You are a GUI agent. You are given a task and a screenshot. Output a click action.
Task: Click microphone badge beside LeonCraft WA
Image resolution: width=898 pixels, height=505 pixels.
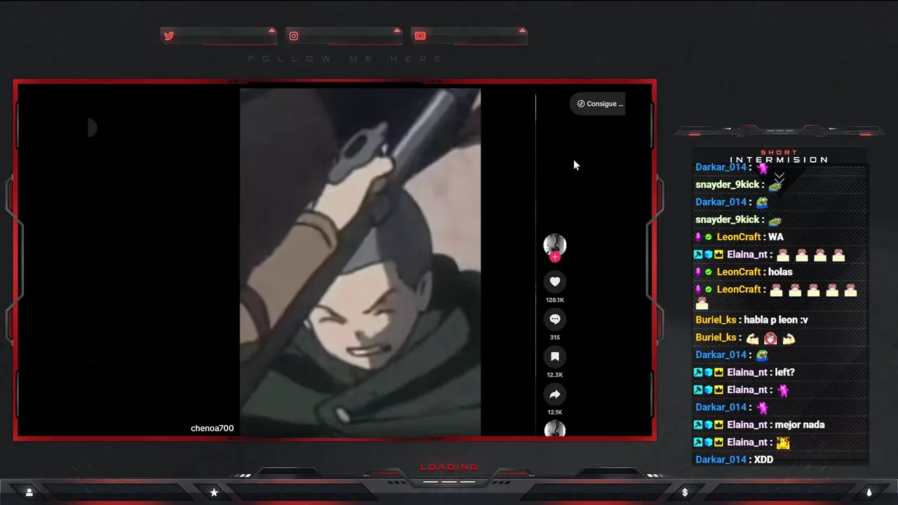pyautogui.click(x=698, y=237)
